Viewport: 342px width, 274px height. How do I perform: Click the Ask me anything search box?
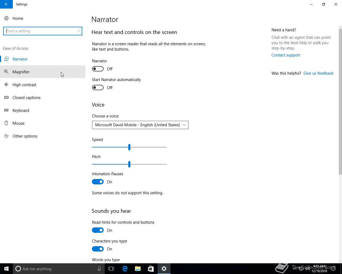58,269
